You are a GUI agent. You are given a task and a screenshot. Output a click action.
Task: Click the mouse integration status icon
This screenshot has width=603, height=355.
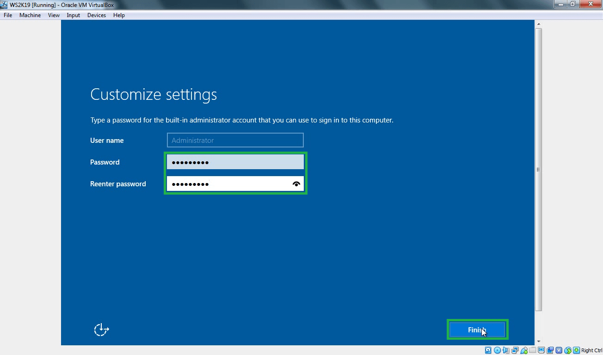coord(568,350)
